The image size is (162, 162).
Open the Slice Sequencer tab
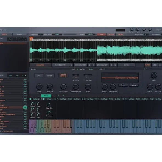(x=60, y=65)
